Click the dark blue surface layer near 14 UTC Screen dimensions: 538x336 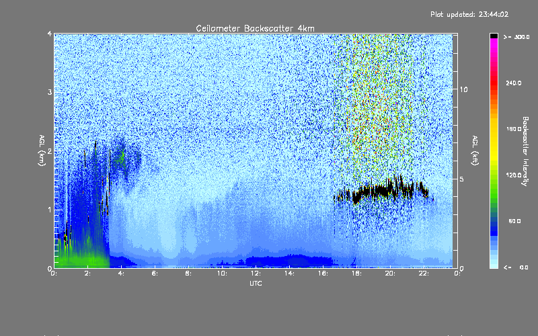click(289, 261)
